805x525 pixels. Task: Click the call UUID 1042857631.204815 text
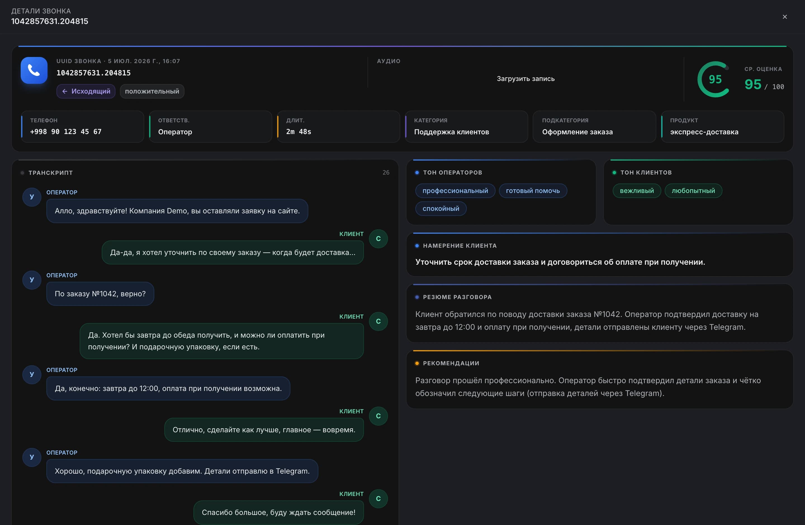click(93, 73)
